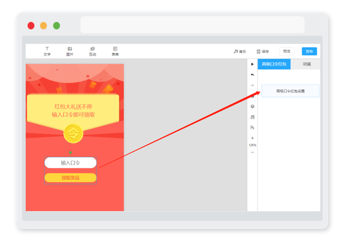Image resolution: width=346 pixels, height=241 pixels.
Task: Select the 文字 text tool
Action: pyautogui.click(x=47, y=51)
